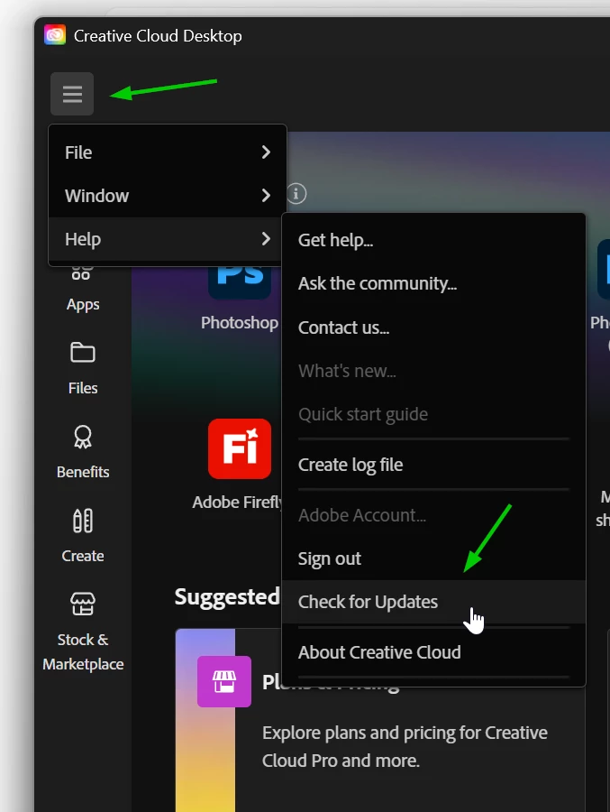Click the Creative Cloud logo in title bar
The width and height of the screenshot is (610, 812).
(x=55, y=35)
